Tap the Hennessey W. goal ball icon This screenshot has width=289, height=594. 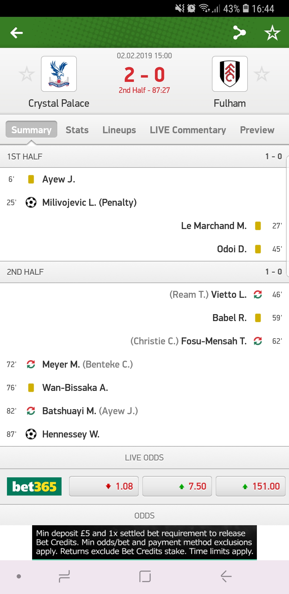31,434
